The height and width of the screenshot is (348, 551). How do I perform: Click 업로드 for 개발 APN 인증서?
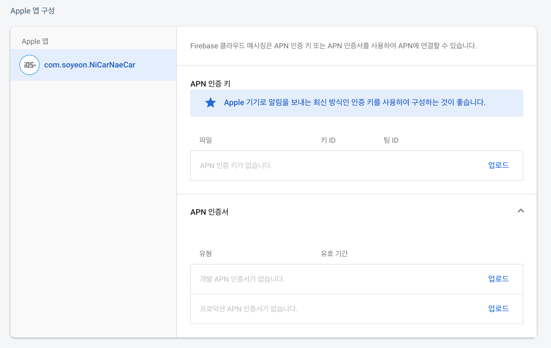coord(498,279)
